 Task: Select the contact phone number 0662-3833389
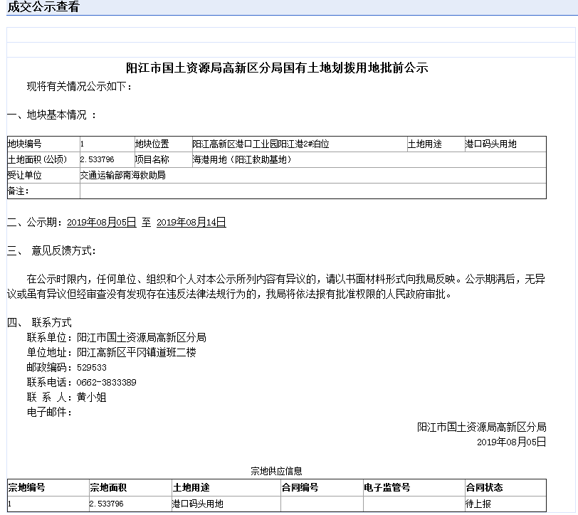107,383
